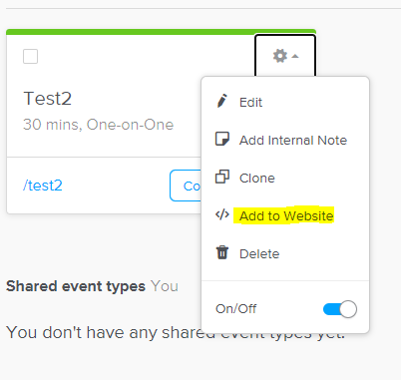Click the On/Off label in the menu
Screen dimensions: 401x380
click(x=235, y=309)
